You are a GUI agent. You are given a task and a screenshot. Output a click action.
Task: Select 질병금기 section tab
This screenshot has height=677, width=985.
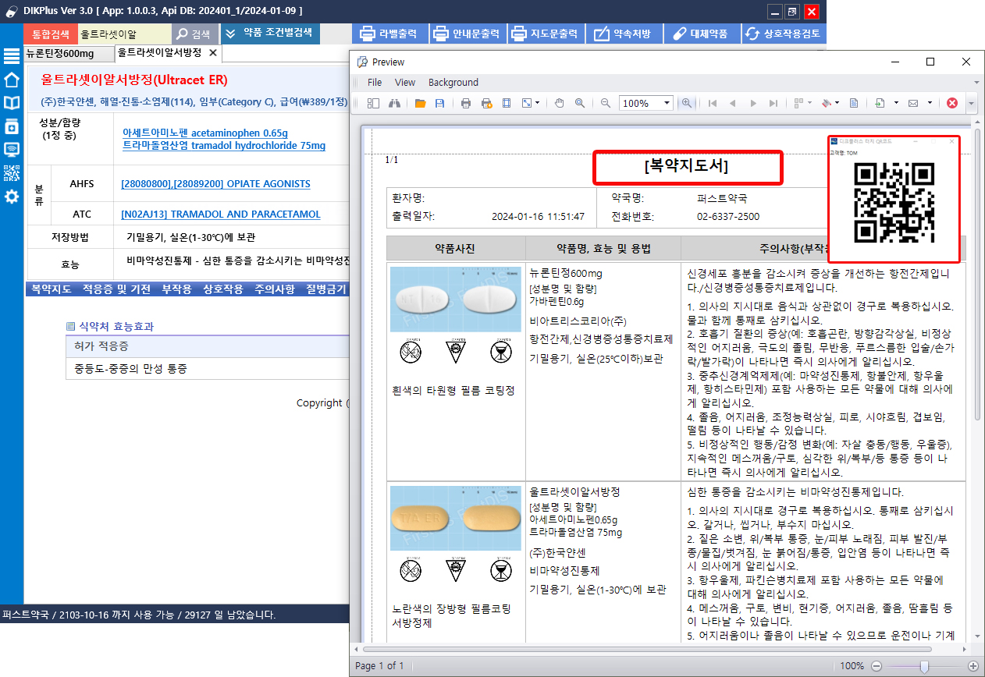(325, 289)
